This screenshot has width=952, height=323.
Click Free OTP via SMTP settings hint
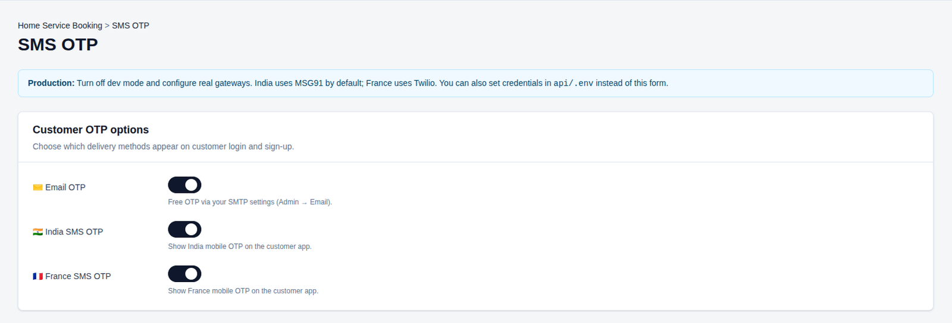point(250,202)
